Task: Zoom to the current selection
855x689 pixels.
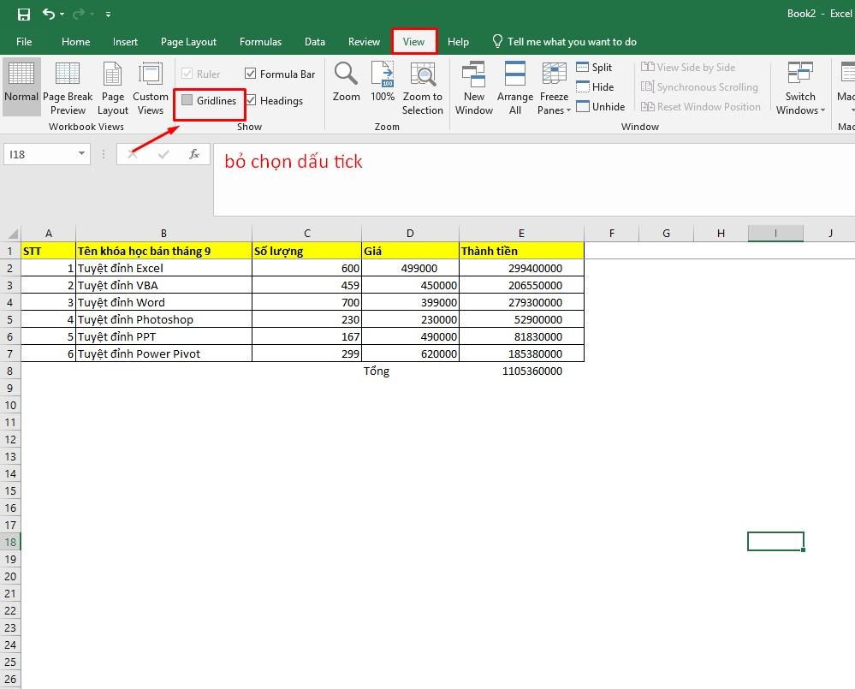Action: tap(422, 86)
